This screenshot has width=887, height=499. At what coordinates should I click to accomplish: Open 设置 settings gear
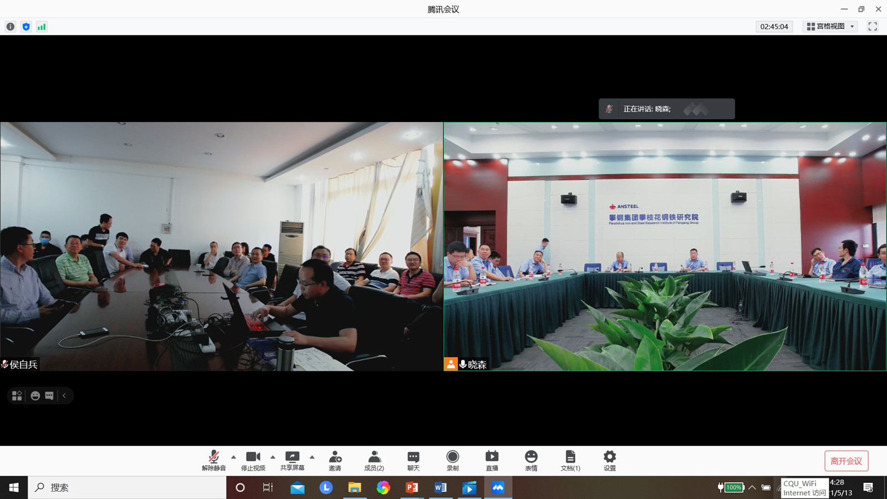[610, 460]
